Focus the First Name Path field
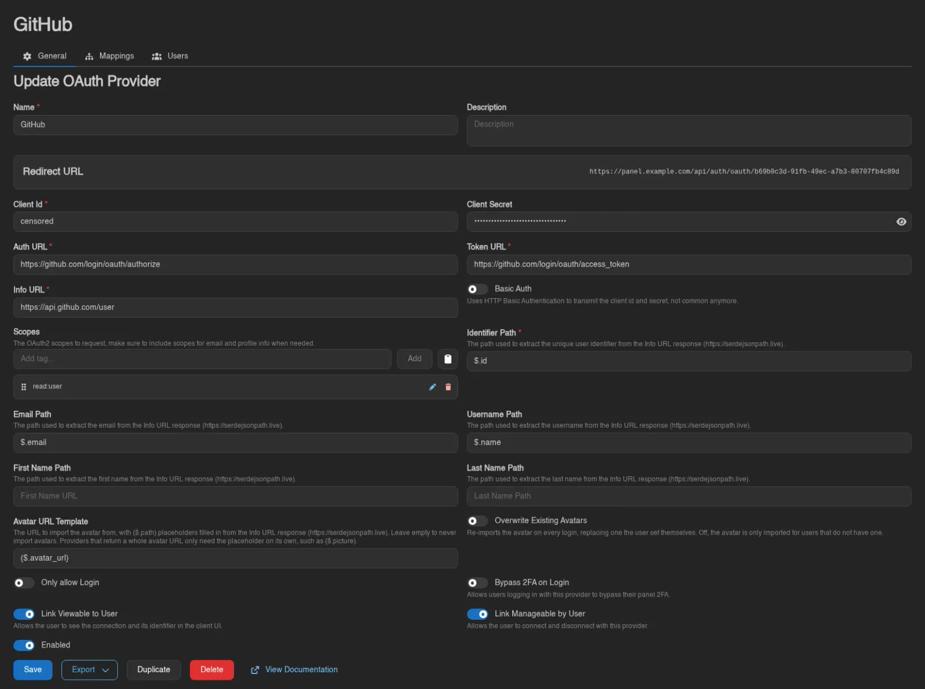 click(235, 496)
